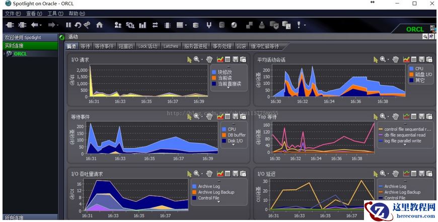
Task: Click the zoom magnifier on I/O 延迟 chart
Action: point(383,173)
